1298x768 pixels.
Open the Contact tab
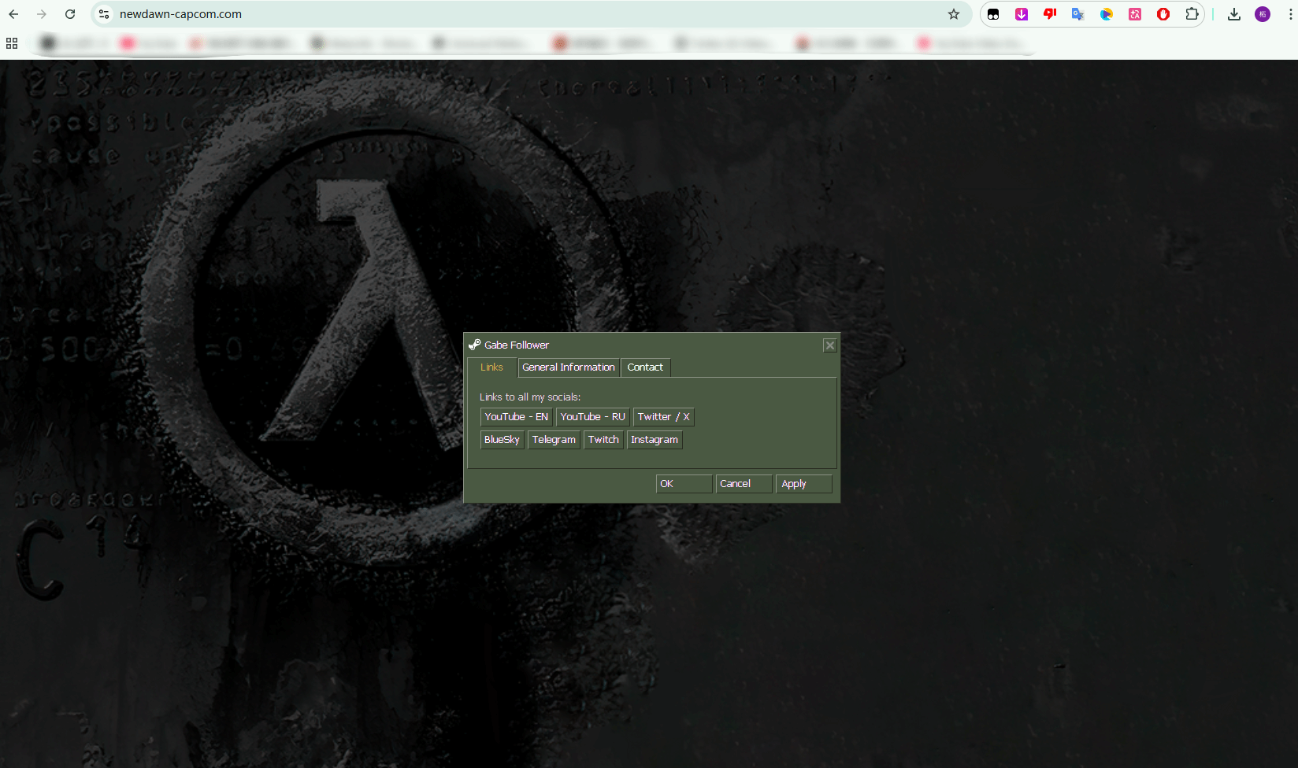click(x=644, y=367)
